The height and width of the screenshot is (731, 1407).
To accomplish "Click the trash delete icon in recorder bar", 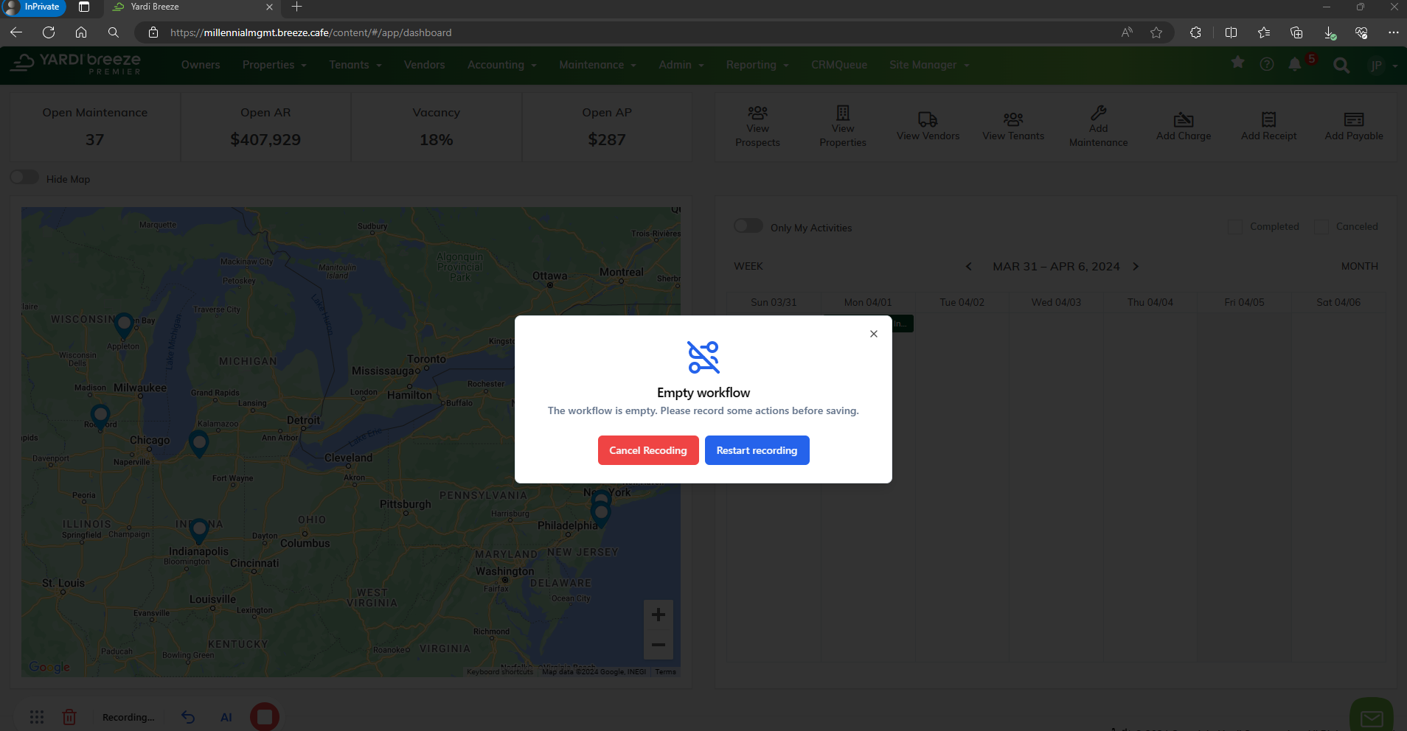I will (x=69, y=717).
